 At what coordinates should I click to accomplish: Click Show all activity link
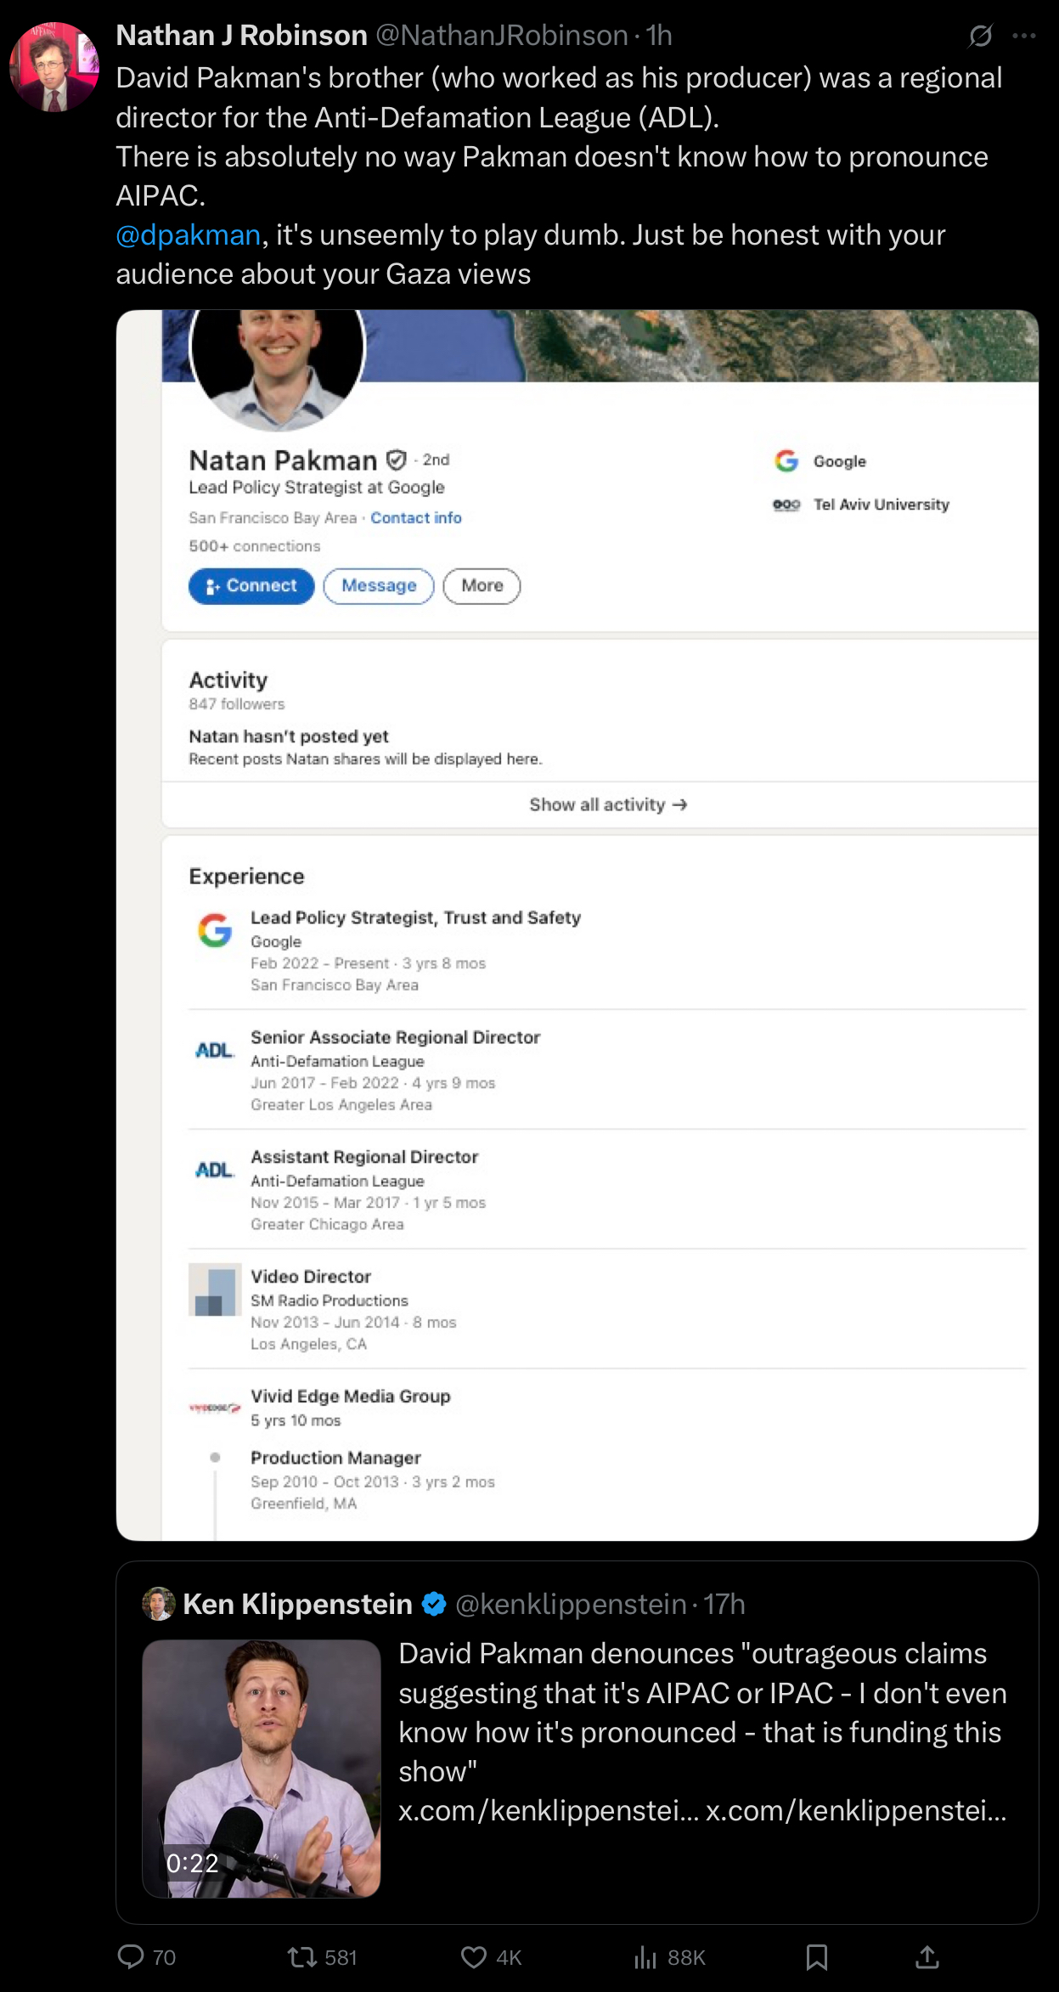tap(608, 804)
